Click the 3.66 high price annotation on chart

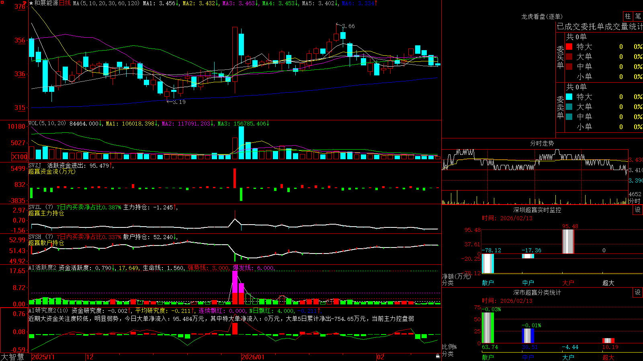(x=345, y=26)
